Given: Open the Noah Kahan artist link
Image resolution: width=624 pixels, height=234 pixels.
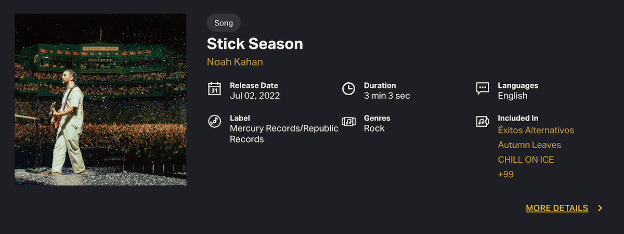Looking at the screenshot, I should point(235,62).
